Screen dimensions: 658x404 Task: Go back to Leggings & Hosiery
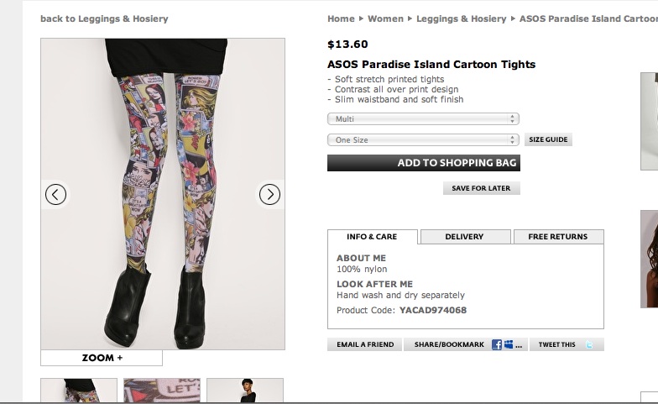tap(104, 18)
